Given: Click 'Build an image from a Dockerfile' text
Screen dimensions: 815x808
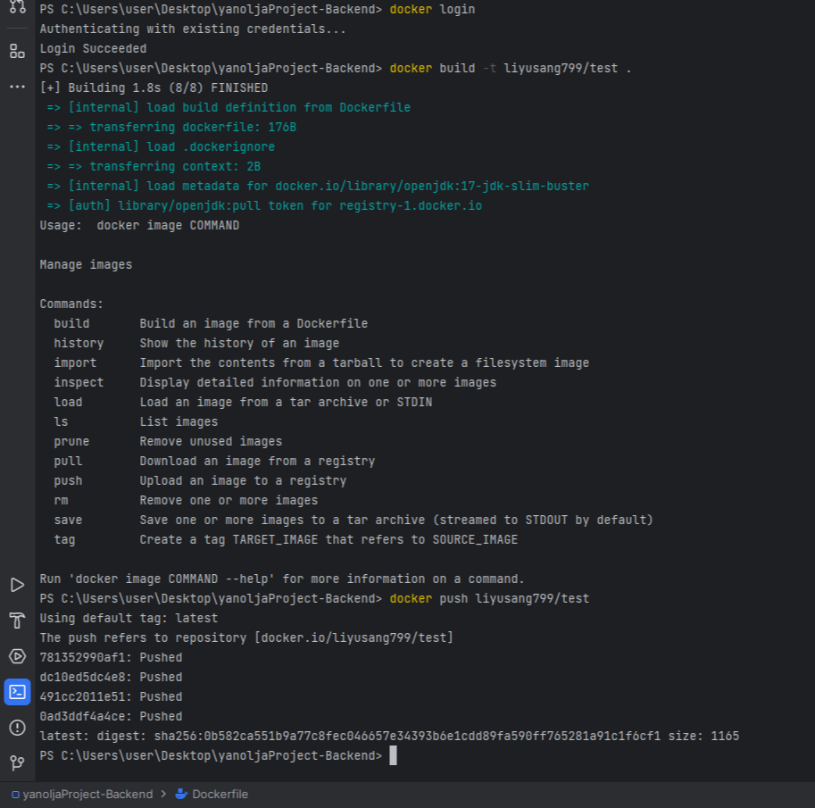Looking at the screenshot, I should coord(254,323).
